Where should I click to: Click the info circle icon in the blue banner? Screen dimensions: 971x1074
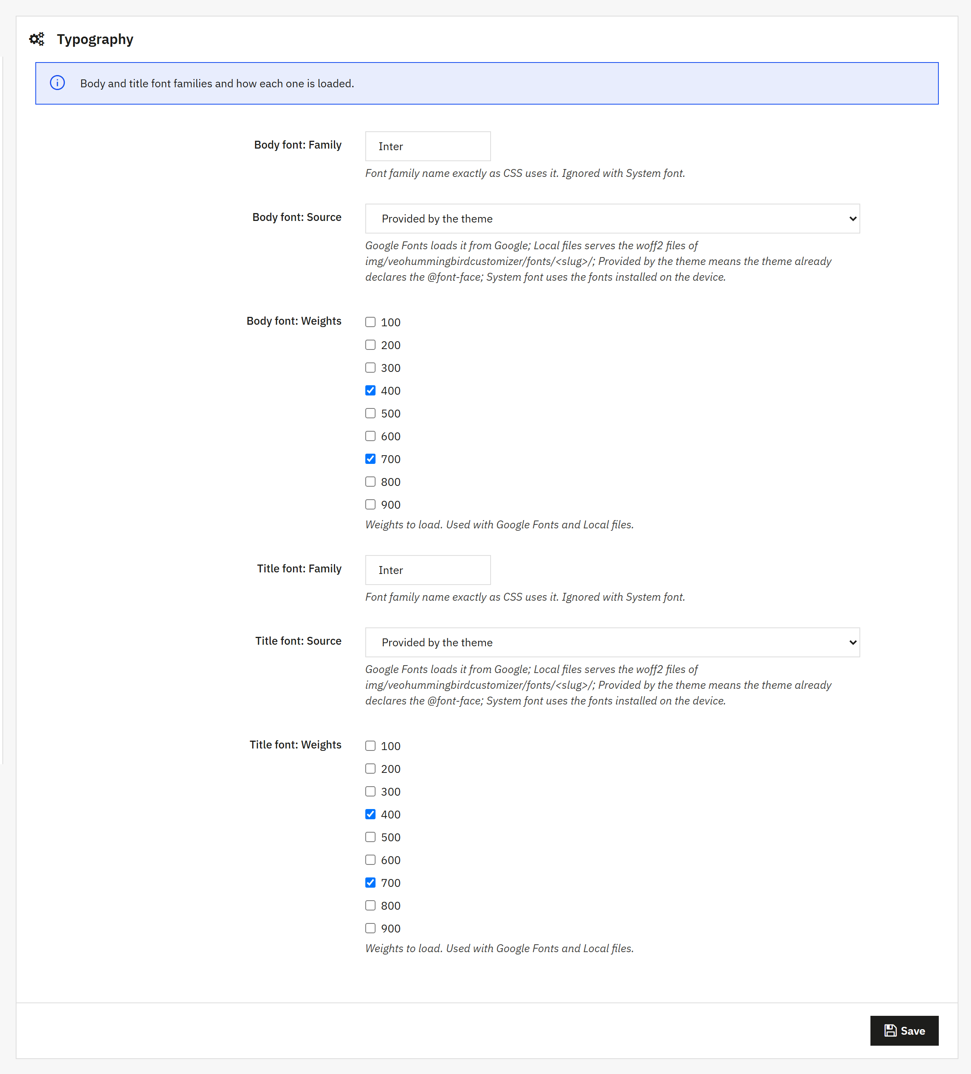[x=57, y=83]
